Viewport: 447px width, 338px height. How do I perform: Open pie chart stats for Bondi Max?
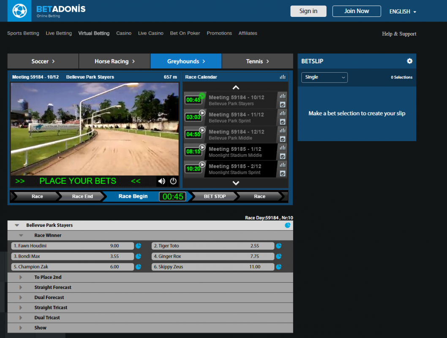tap(138, 256)
